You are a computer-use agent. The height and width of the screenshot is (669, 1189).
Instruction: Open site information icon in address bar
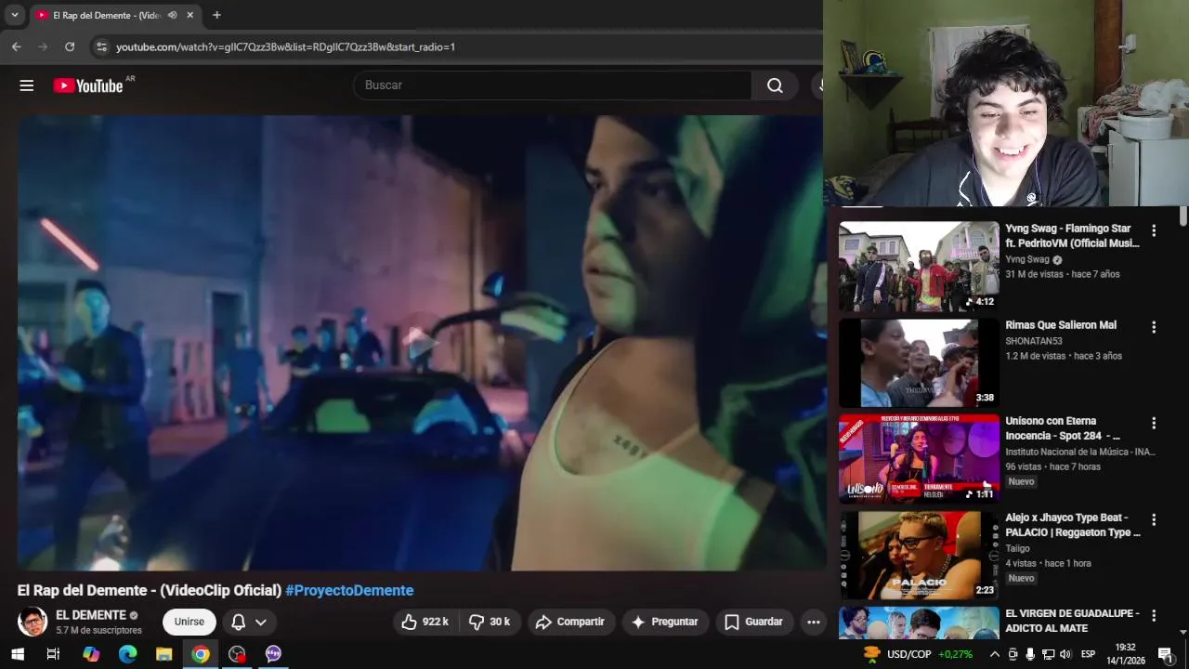(101, 46)
